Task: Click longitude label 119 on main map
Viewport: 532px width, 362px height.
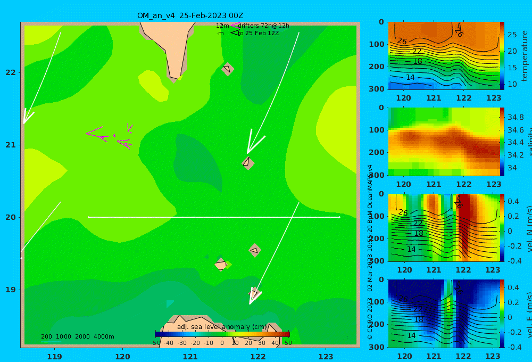Action: click(x=55, y=357)
